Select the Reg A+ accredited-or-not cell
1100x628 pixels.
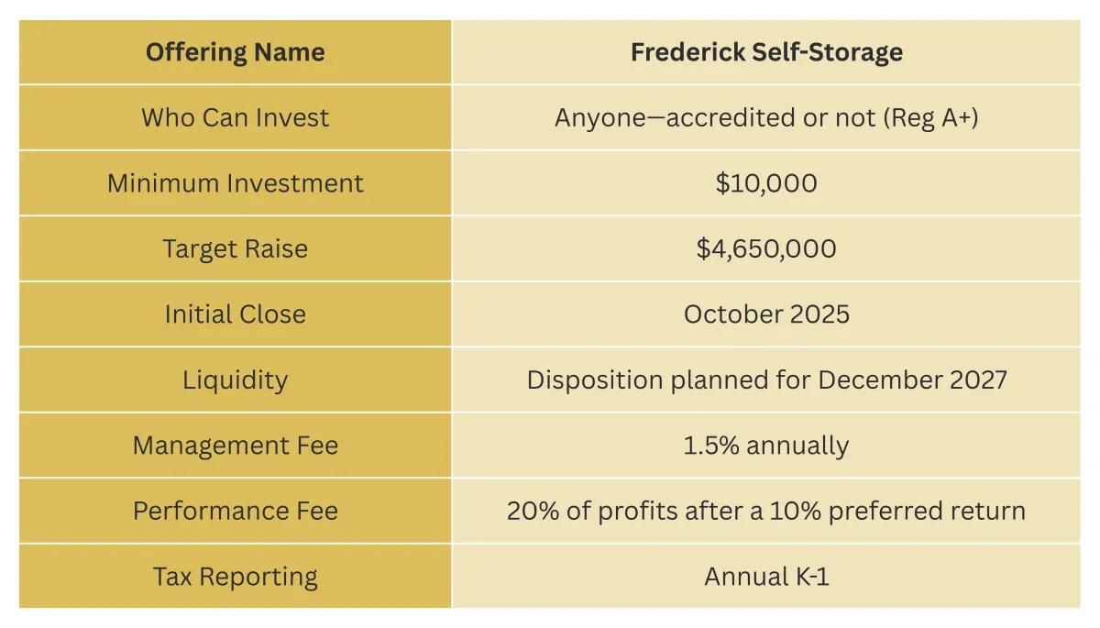tap(766, 117)
